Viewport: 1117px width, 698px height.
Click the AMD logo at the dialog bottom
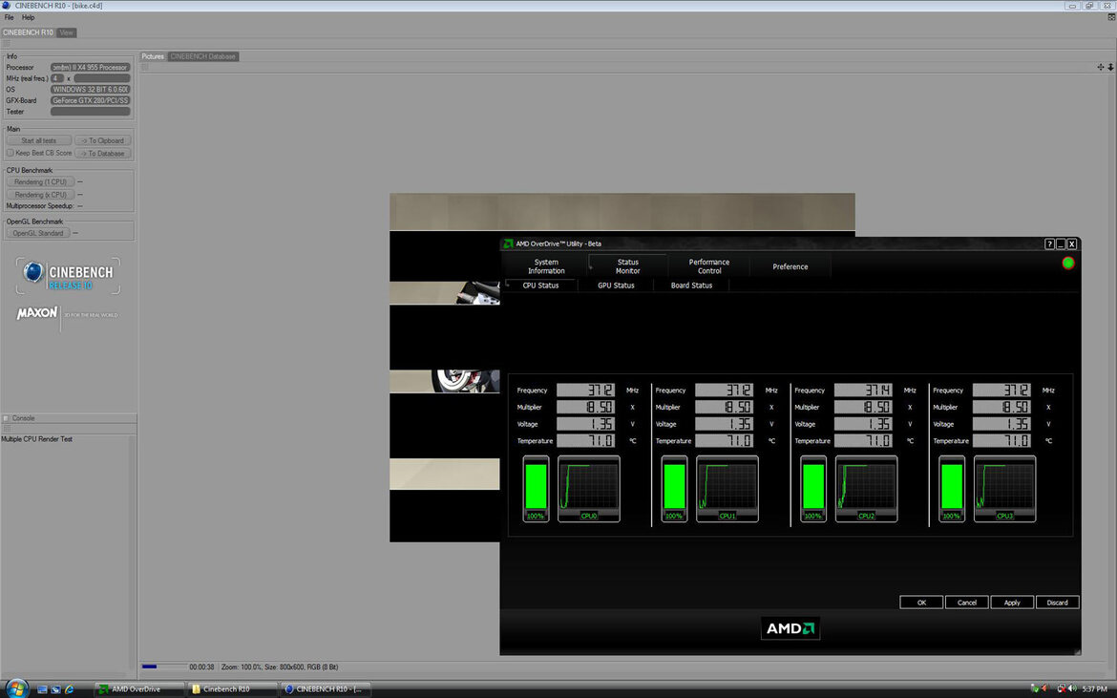[x=790, y=628]
